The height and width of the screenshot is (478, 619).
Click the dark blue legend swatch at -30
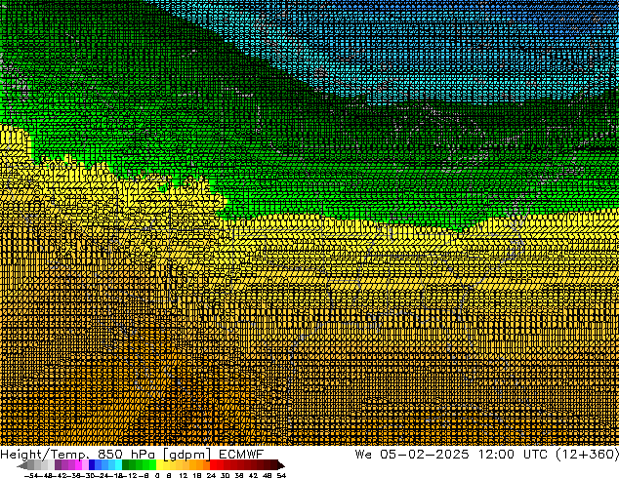(x=92, y=464)
